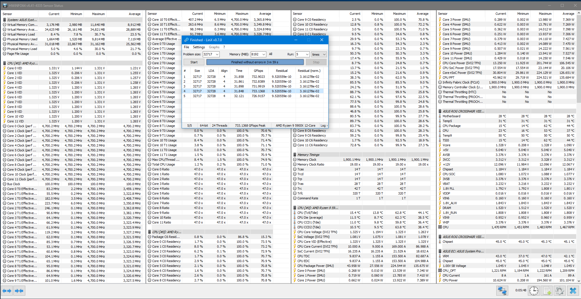Image resolution: width=581 pixels, height=299 pixels.
Task: Click the icon beside ASUS EC: ASUS System Pro...
Action: 440,251
